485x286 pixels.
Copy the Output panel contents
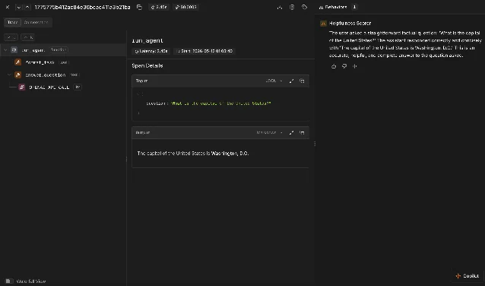(302, 132)
